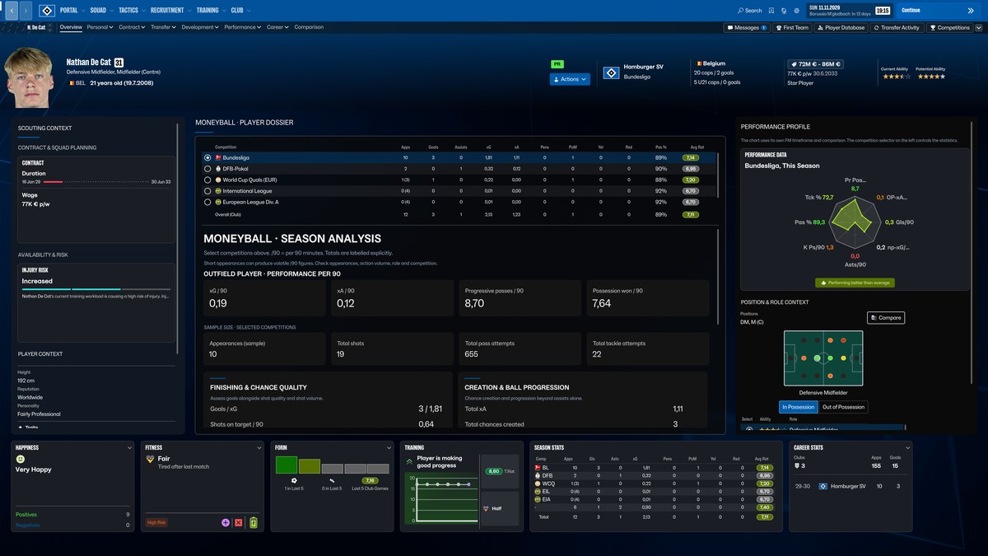Open the N. De Cat player name dropdown
The width and height of the screenshot is (988, 556).
click(40, 27)
